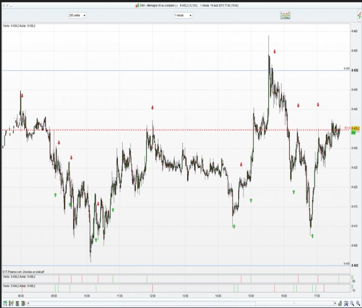This screenshot has width=362, height=308.
Task: Click the candlestick style icon at bottom-left
Action: tap(11, 303)
